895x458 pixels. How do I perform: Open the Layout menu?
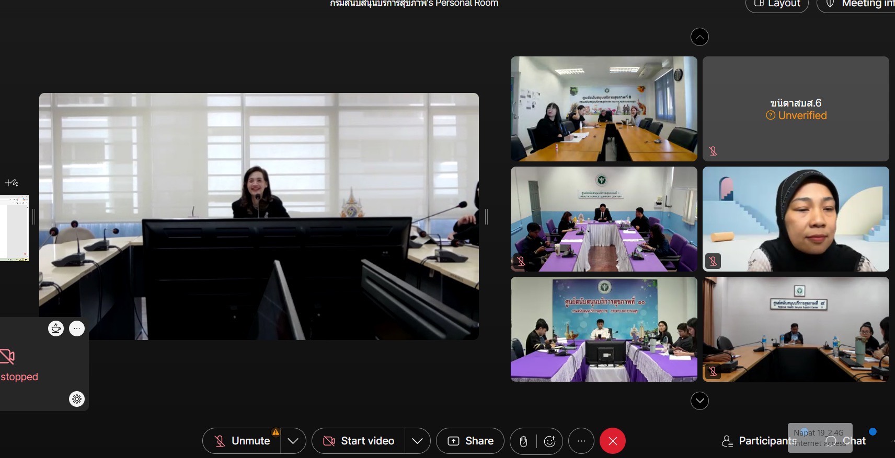click(x=777, y=4)
